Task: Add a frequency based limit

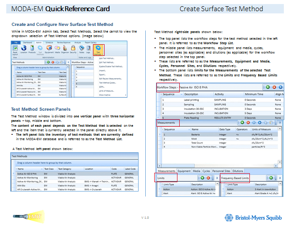Action: pyautogui.click(x=271, y=177)
